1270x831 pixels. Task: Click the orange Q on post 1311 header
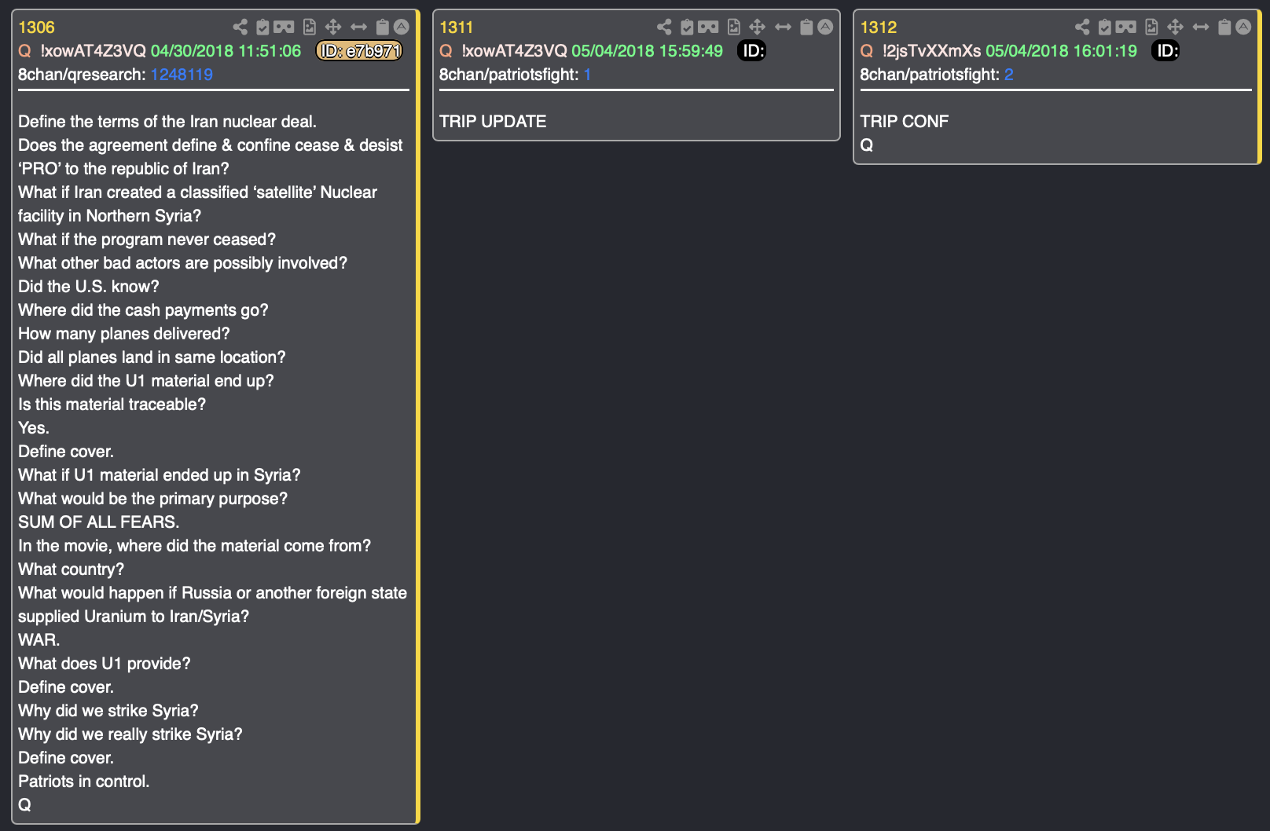click(446, 51)
